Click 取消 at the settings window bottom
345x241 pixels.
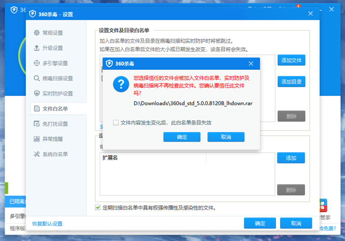point(296,223)
